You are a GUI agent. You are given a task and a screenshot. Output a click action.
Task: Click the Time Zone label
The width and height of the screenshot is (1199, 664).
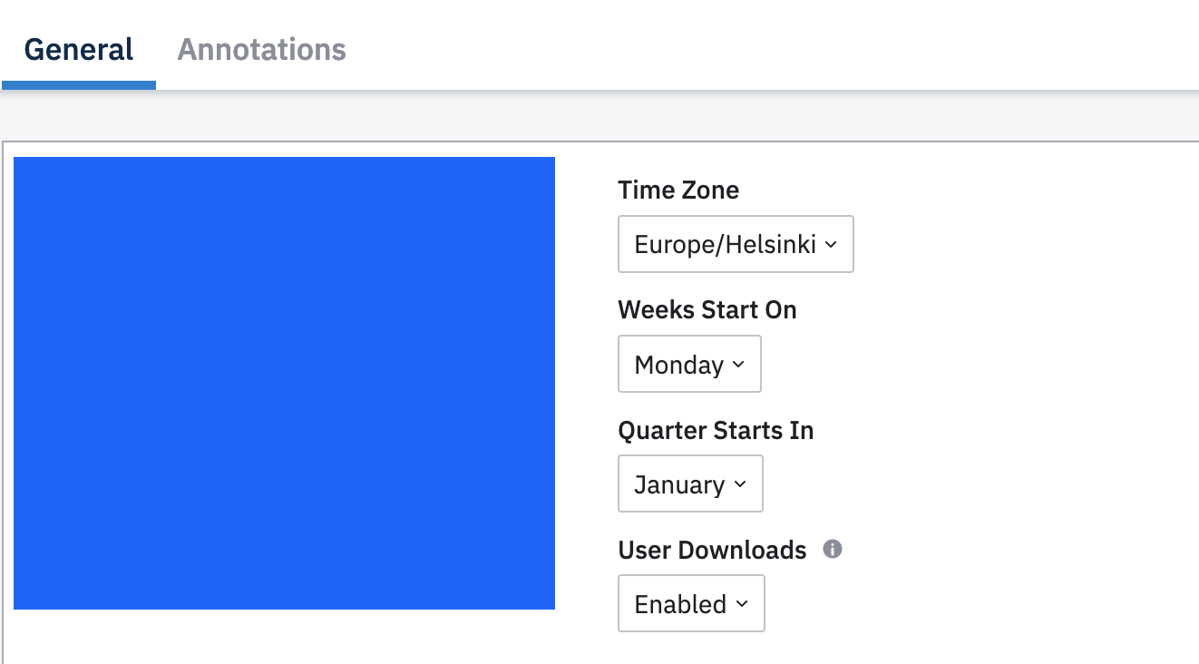pyautogui.click(x=678, y=190)
